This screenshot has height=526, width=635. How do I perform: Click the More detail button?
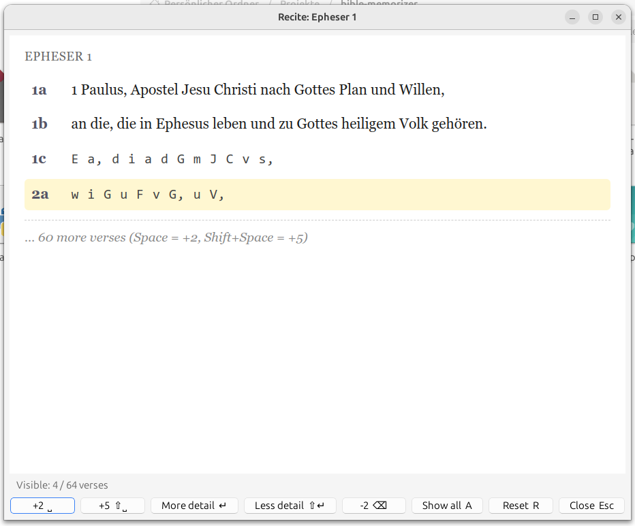coord(194,506)
